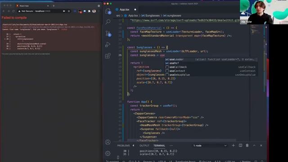
Task: Open the browser extensions puzzle icon
Action: (89, 11)
